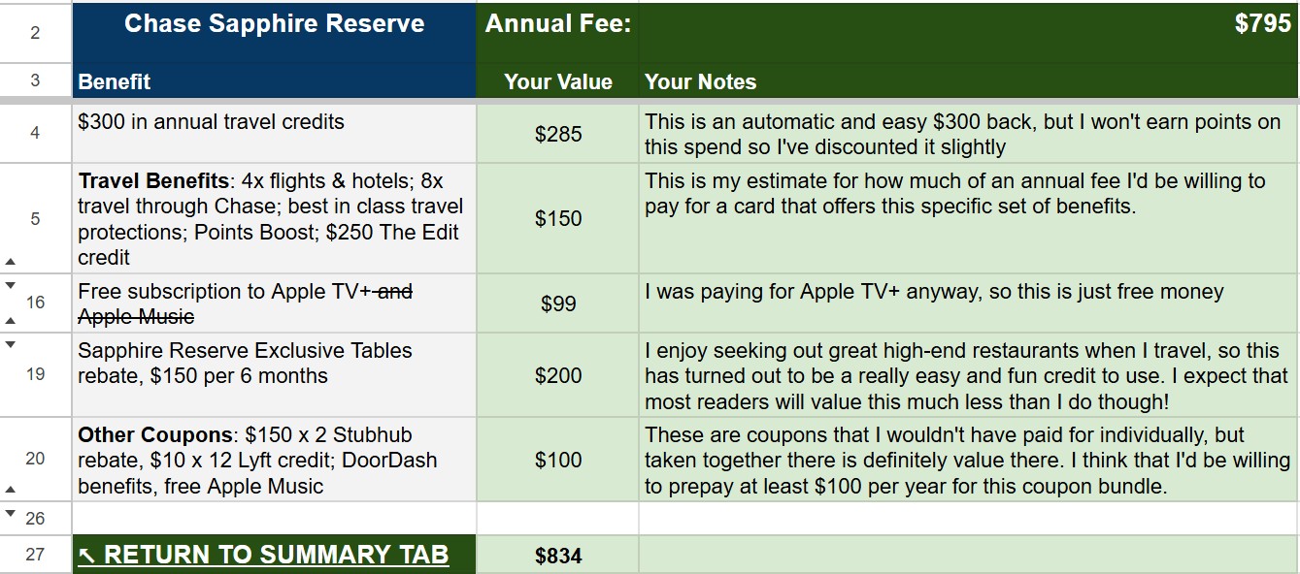Image resolution: width=1300 pixels, height=574 pixels.
Task: Select the $200 Exclusive Tables value cell
Action: click(x=558, y=375)
